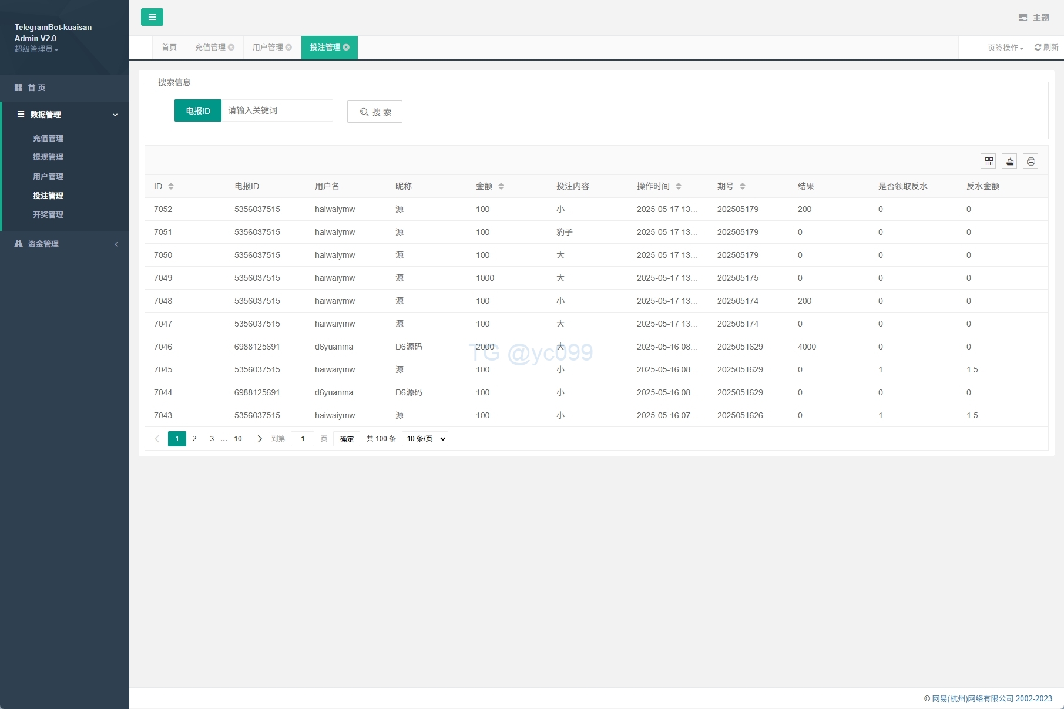Switch to the 首页 tab
Viewport: 1064px width, 709px height.
[x=169, y=48]
